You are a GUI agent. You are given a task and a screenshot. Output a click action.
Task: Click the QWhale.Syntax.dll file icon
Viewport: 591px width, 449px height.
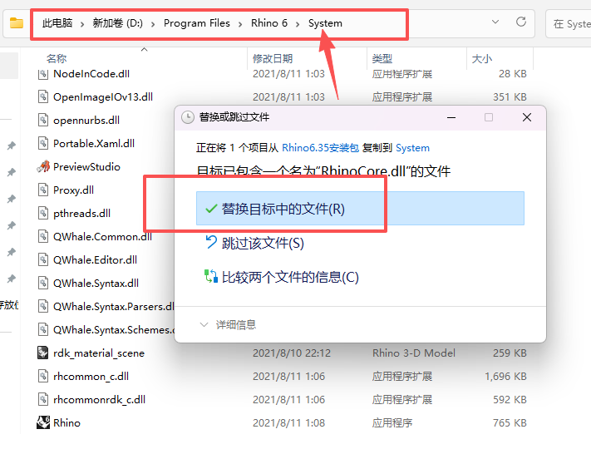tap(43, 284)
